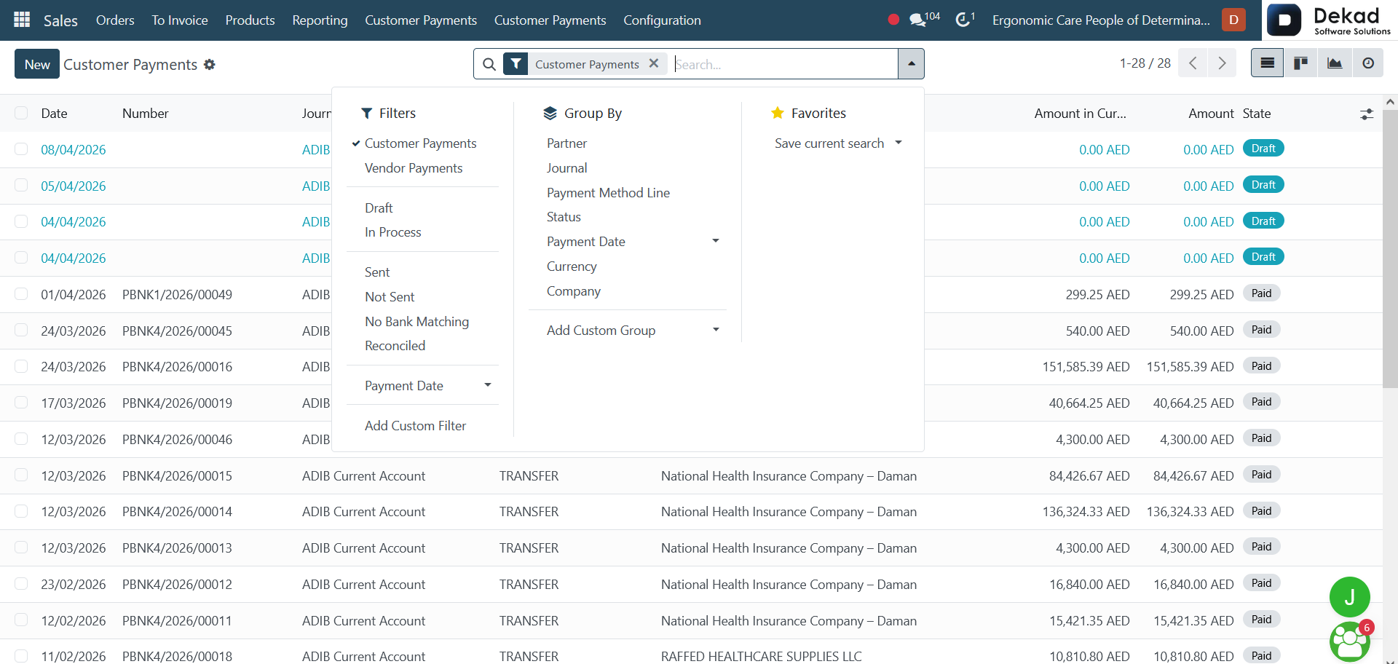Viewport: 1398px width, 664px height.
Task: Apply the Not Sent filter
Action: [390, 296]
